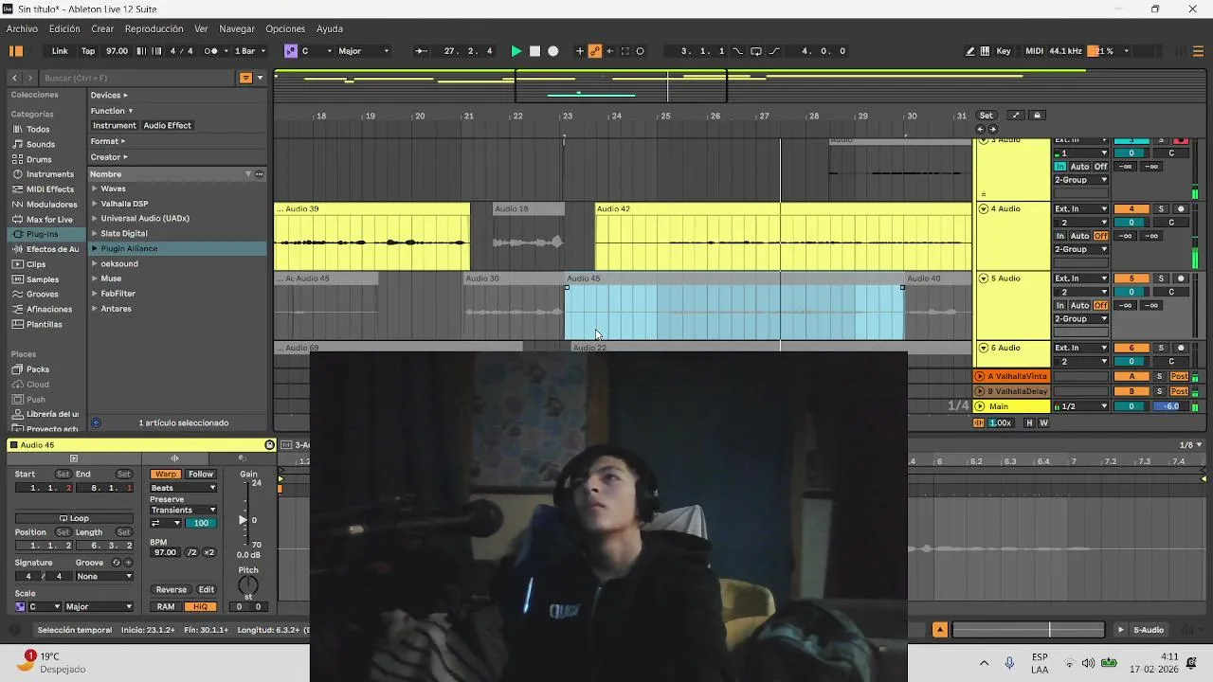Toggle the Follow playback arrow button
This screenshot has width=1213, height=682.
[422, 51]
